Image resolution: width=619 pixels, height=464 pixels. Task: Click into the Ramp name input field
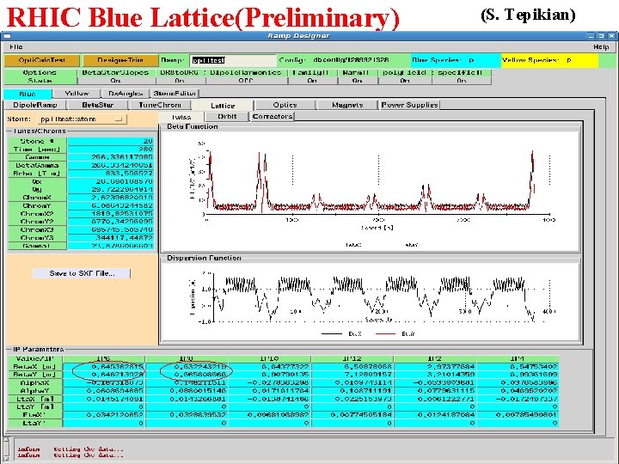232,60
